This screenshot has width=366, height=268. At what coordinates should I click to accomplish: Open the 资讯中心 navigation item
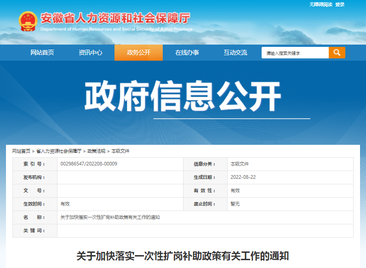(x=91, y=52)
